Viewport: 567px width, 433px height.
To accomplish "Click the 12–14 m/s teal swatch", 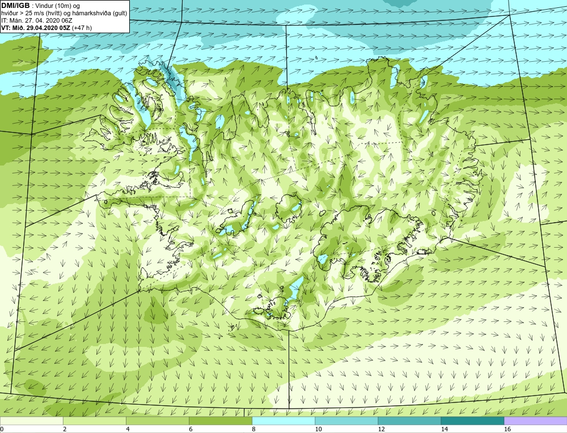I will pyautogui.click(x=409, y=421).
